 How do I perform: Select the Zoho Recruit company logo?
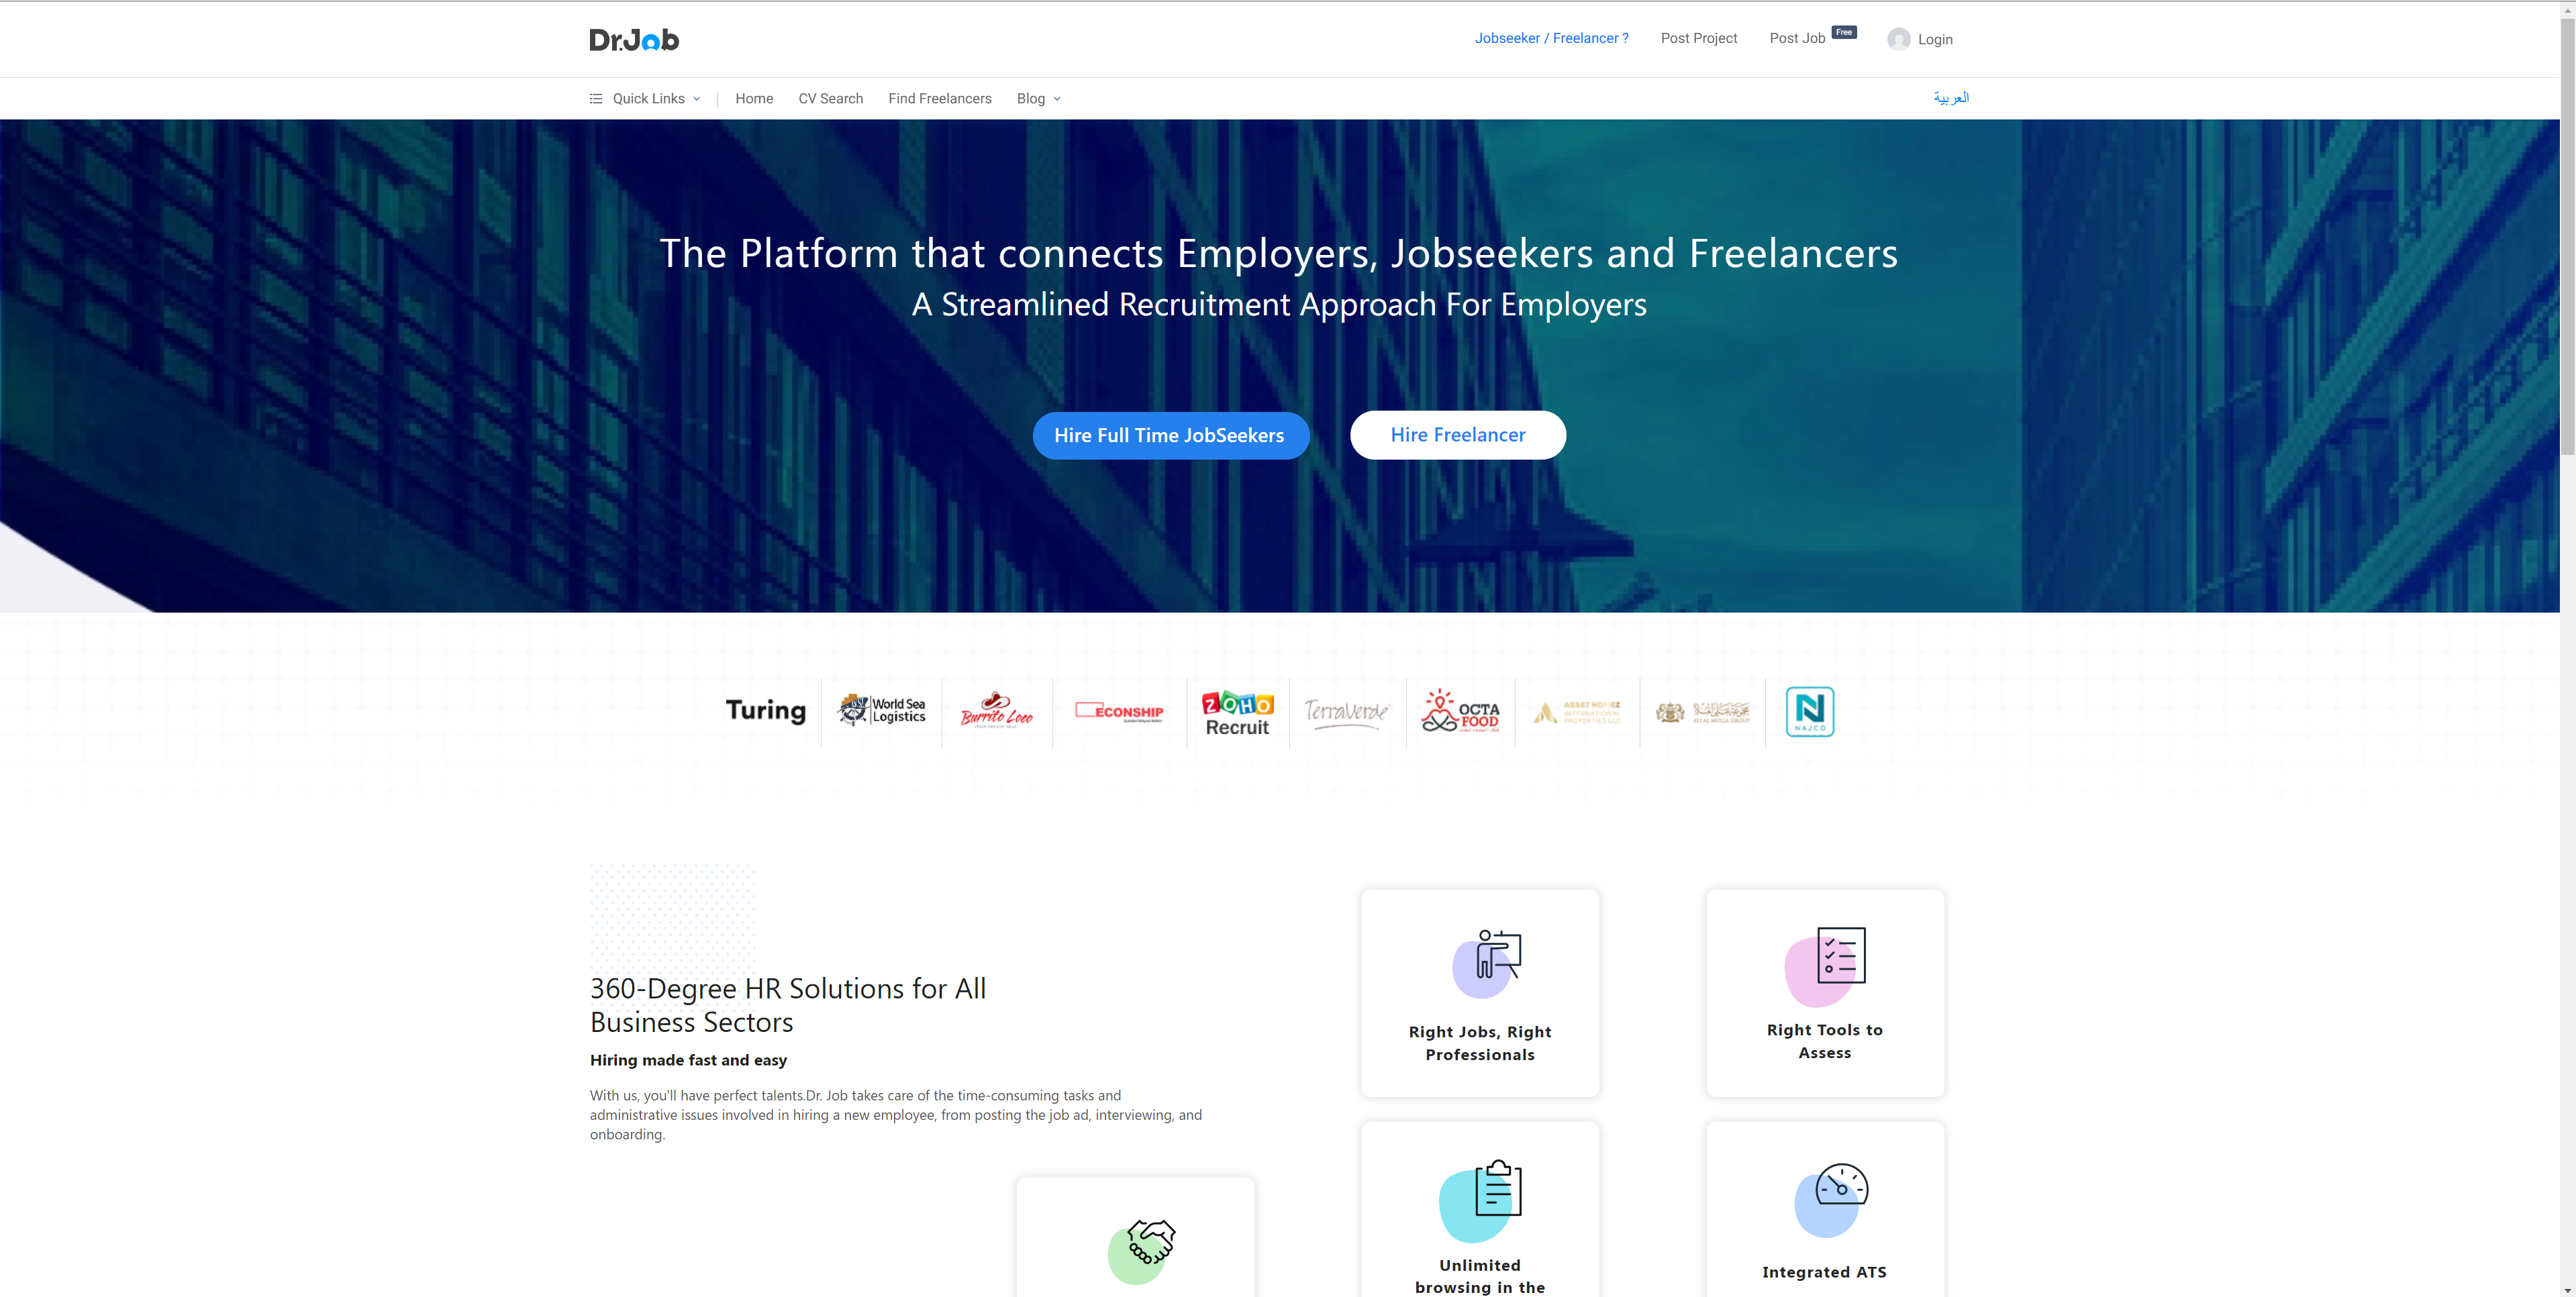1237,711
